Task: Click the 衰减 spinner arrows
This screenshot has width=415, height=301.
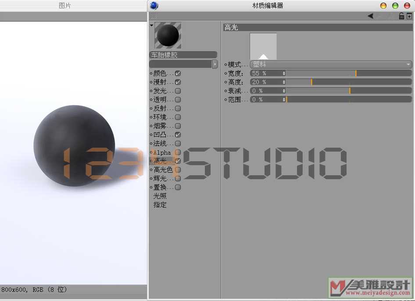Action: coord(284,91)
